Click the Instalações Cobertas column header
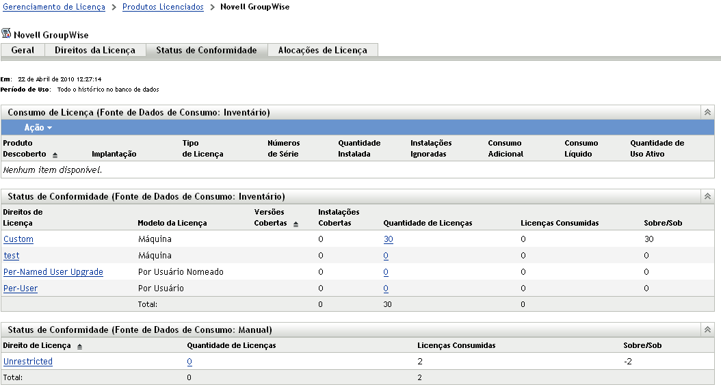721x389 pixels. (339, 217)
